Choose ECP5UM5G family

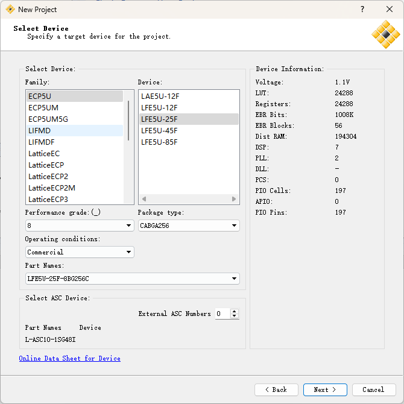(x=74, y=119)
